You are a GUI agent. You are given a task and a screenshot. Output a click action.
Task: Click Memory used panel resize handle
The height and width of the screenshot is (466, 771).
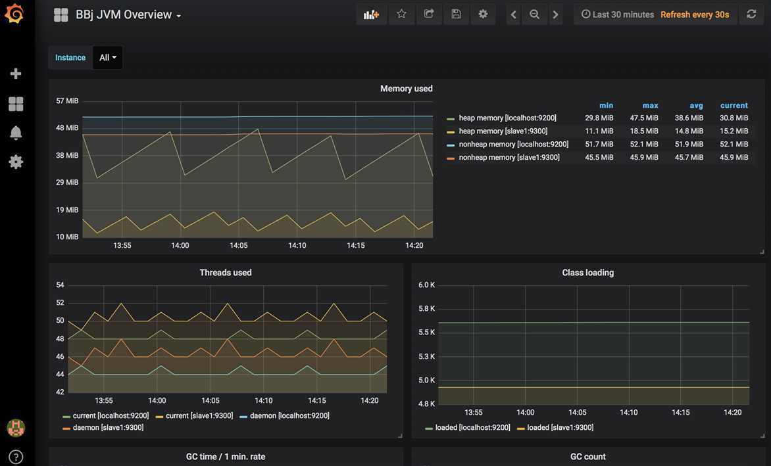coord(762,252)
